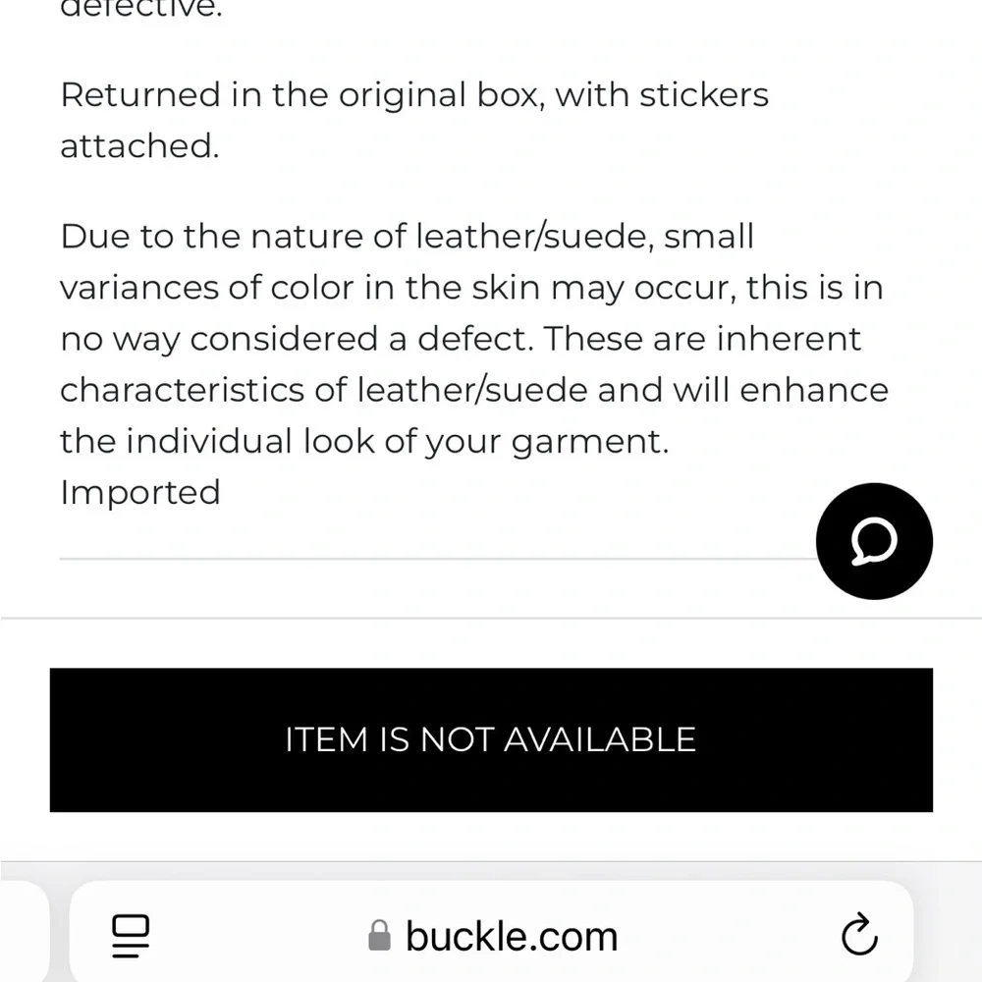The height and width of the screenshot is (982, 982).
Task: Open the live chat bubble icon
Action: pos(873,541)
